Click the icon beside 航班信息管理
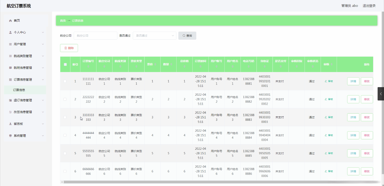 coord(10,68)
